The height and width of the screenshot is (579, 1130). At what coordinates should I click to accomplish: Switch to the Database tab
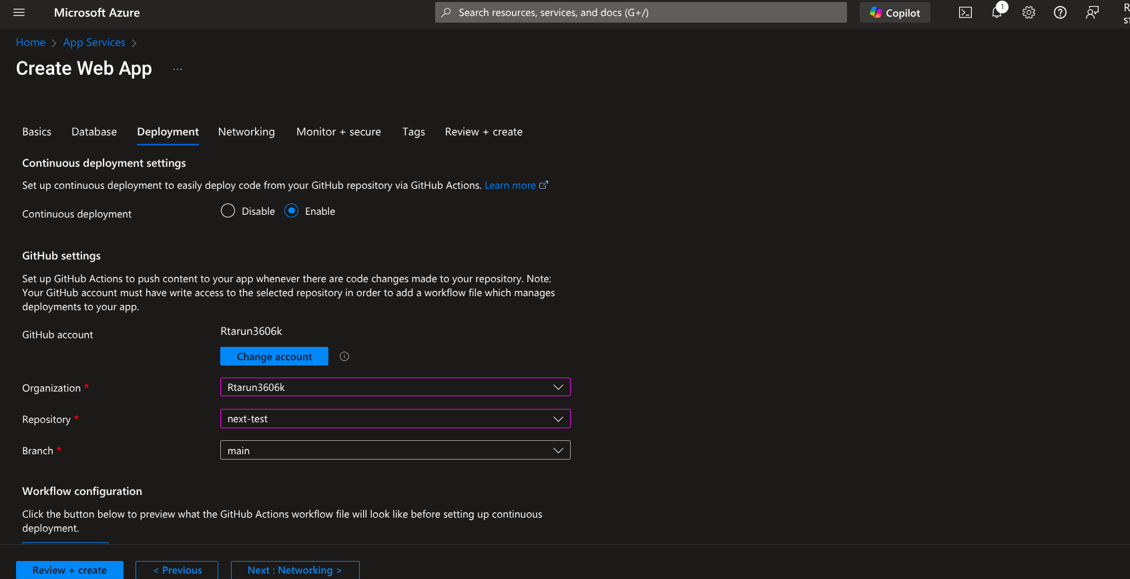[94, 132]
